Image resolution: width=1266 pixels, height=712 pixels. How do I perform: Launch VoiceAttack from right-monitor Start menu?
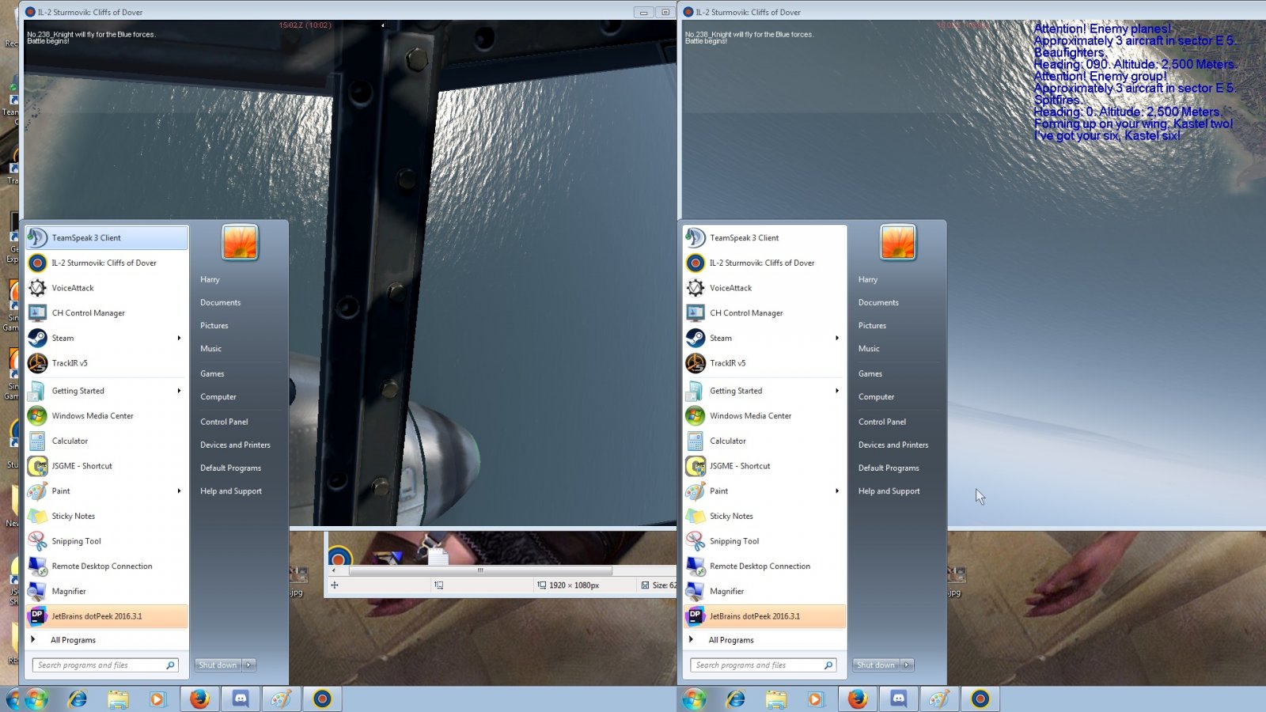765,288
